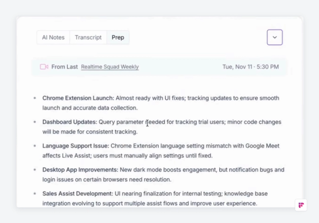Select the 'Desktop App Improvements:' heading text
This screenshot has width=319, height=223.
(80, 170)
